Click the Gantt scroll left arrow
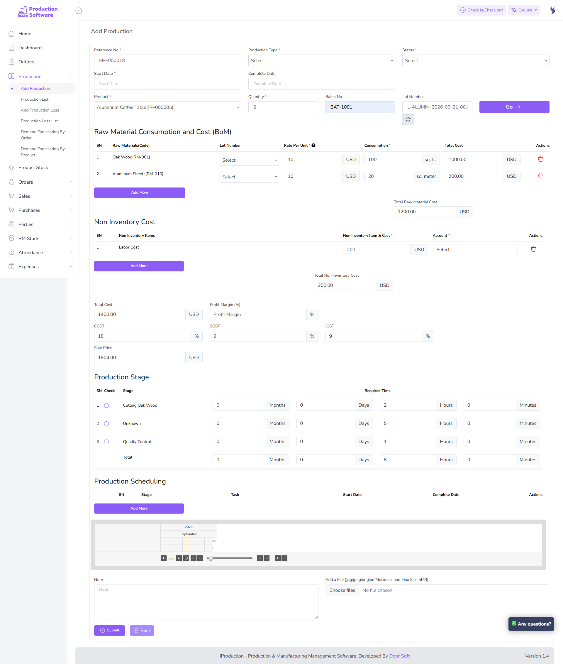The image size is (563, 664). coord(200,558)
